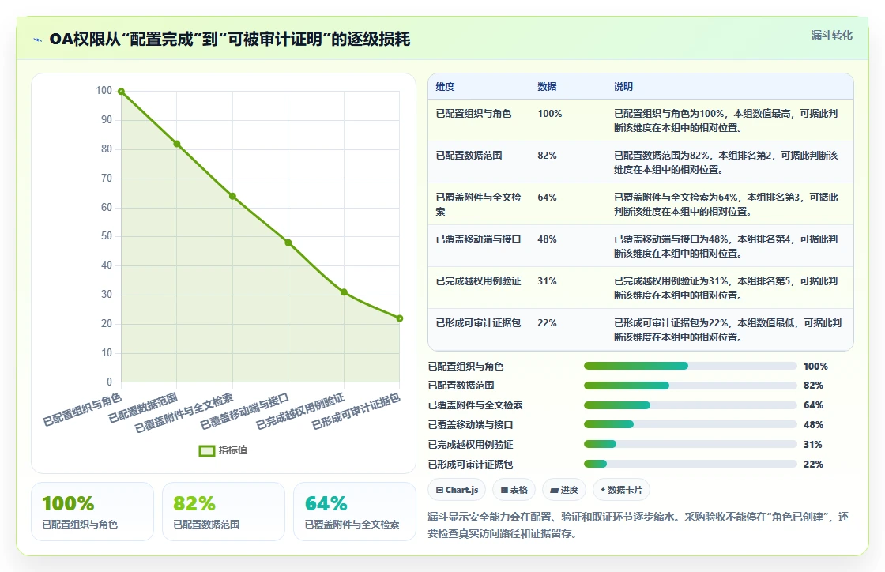Click description mentioning 本组数值最低
The height and width of the screenshot is (572, 885).
coord(728,330)
